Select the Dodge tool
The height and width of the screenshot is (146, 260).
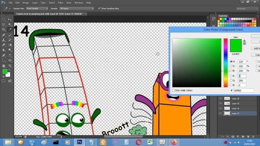tap(10, 50)
